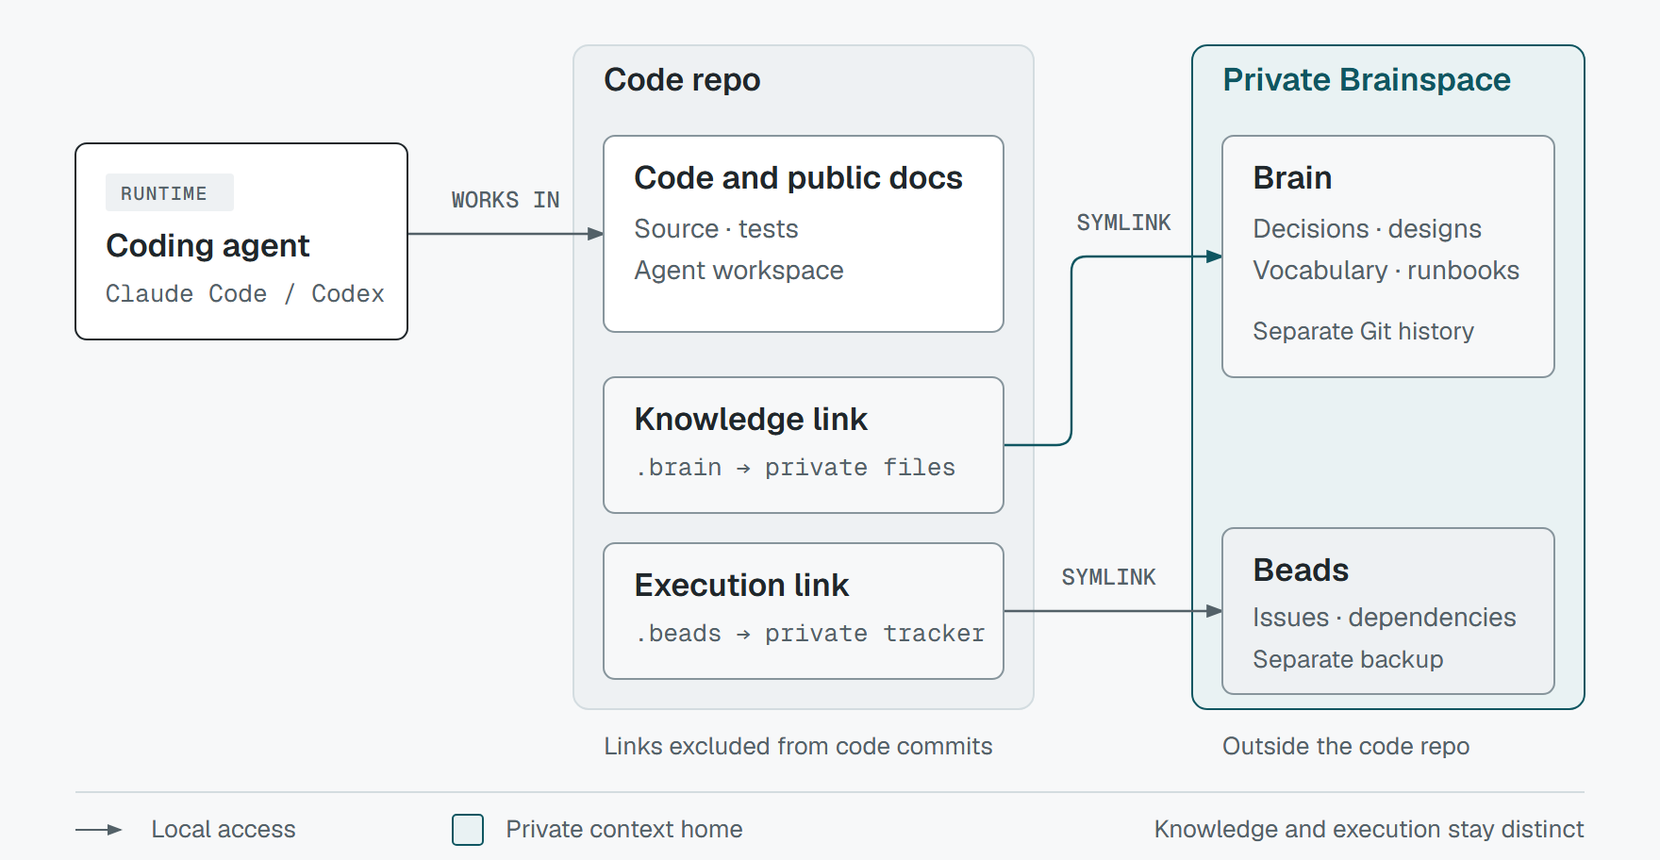Click the 'Code and public docs' heading

(x=798, y=178)
